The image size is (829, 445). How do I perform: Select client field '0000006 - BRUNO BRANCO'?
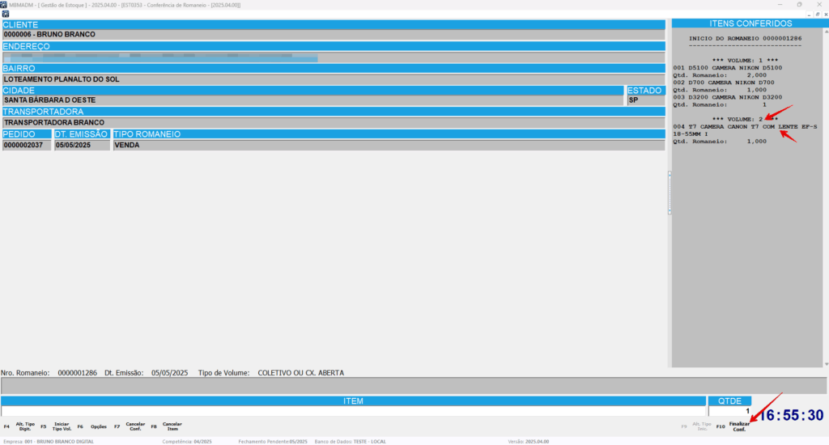(x=334, y=35)
